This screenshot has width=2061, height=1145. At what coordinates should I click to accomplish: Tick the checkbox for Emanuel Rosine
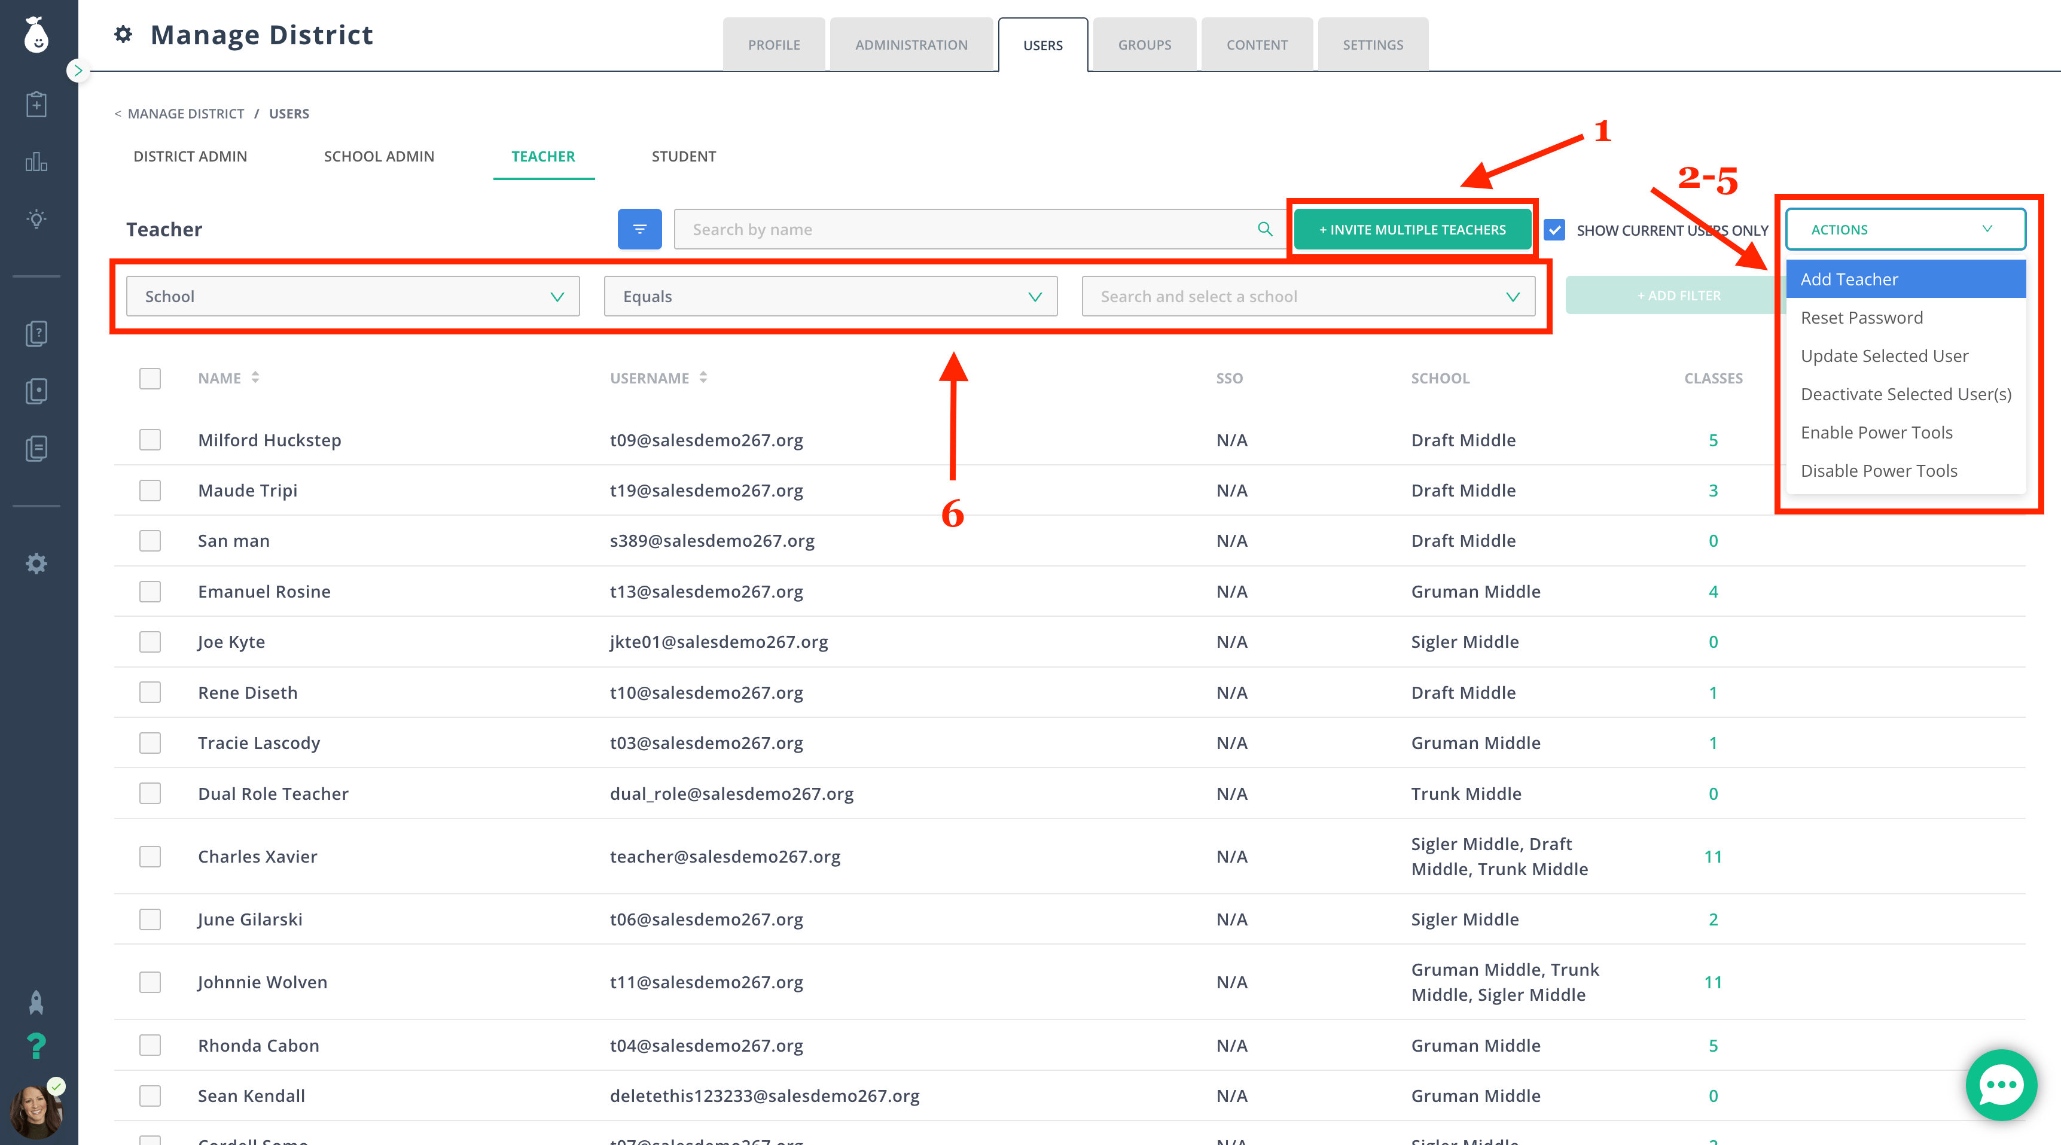pyautogui.click(x=150, y=591)
